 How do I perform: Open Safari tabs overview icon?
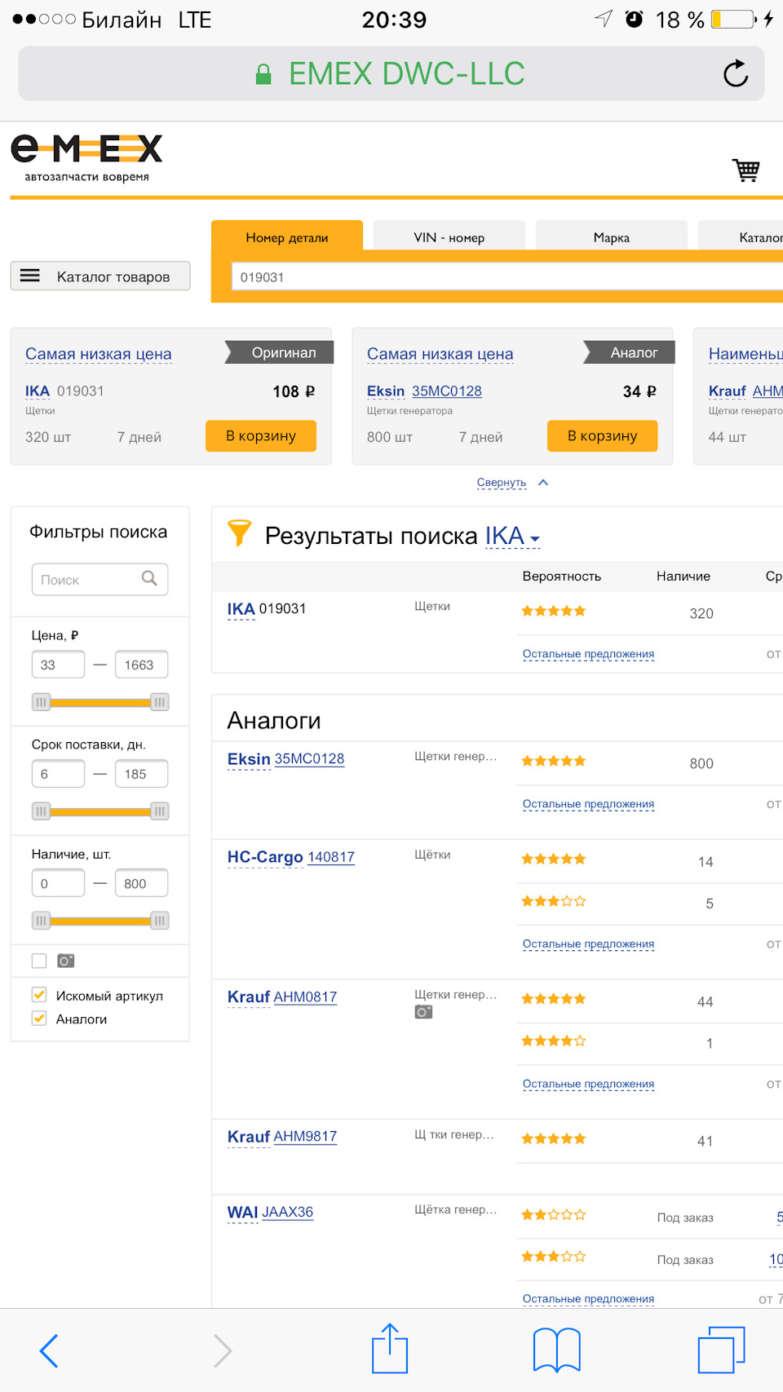[x=722, y=1350]
